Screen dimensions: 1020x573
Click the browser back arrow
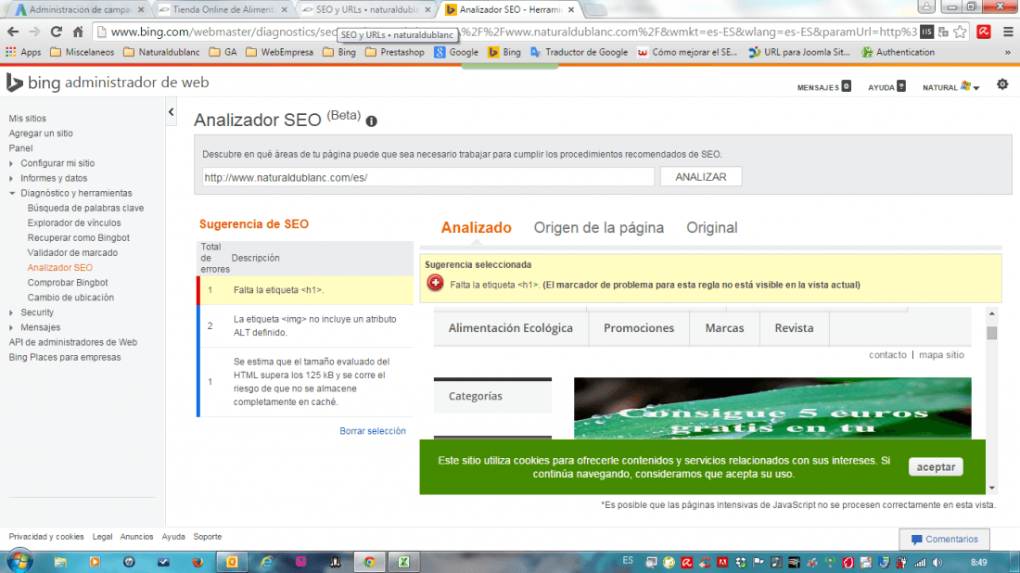[x=13, y=32]
